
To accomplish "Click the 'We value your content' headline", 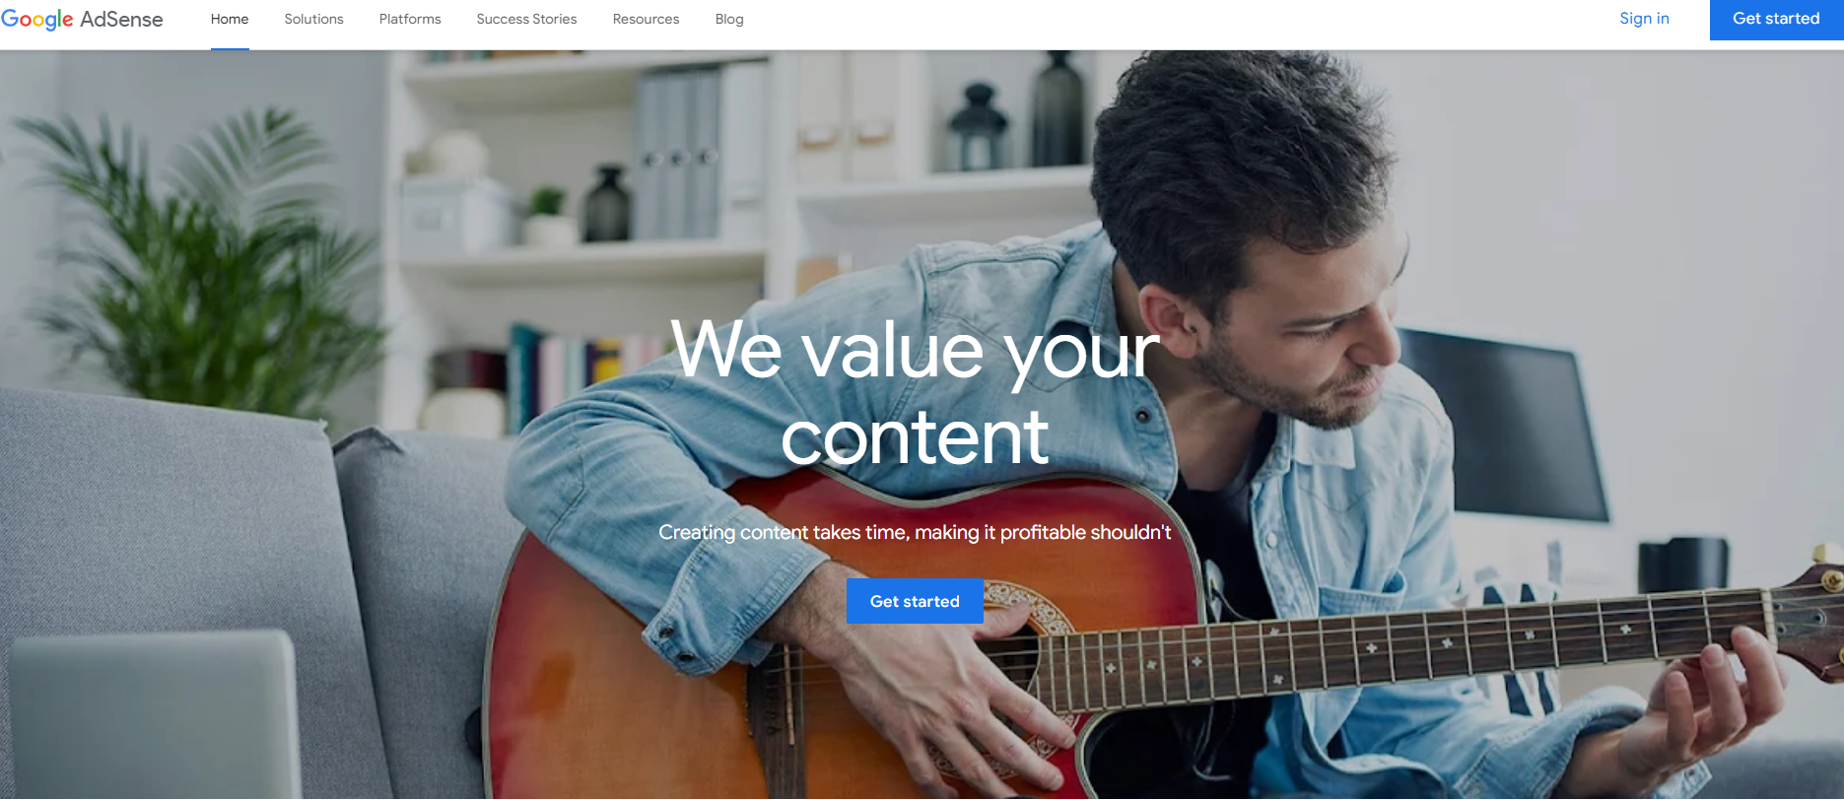I will [916, 393].
